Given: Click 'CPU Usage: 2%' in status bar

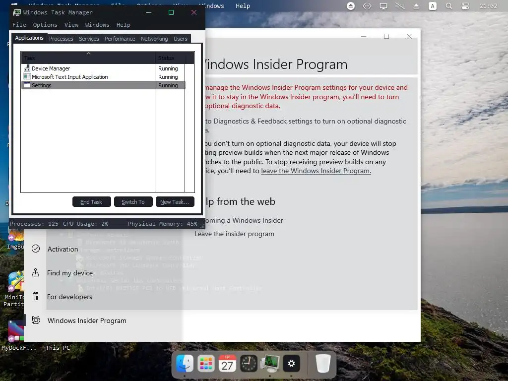Looking at the screenshot, I should click(x=85, y=224).
